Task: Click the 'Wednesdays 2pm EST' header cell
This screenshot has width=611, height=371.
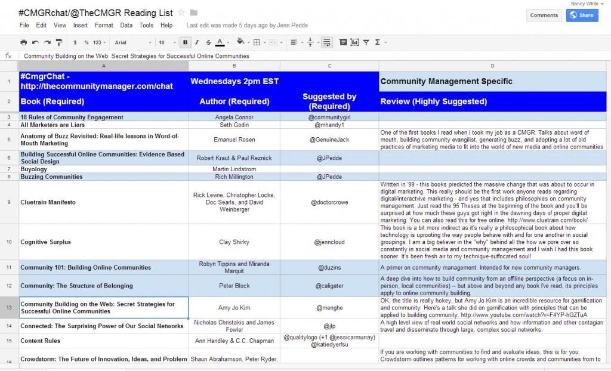Action: click(234, 82)
